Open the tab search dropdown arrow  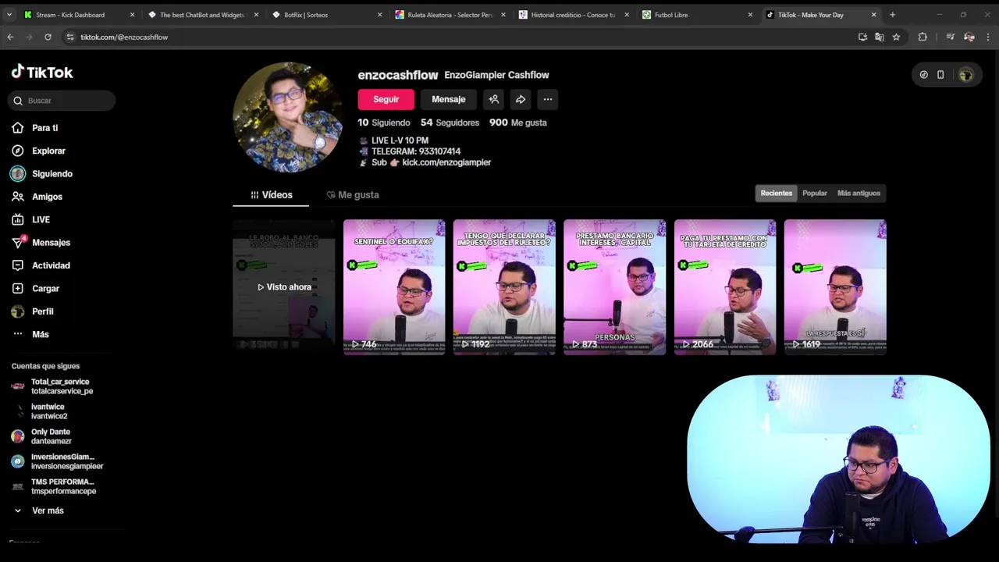[x=9, y=15]
